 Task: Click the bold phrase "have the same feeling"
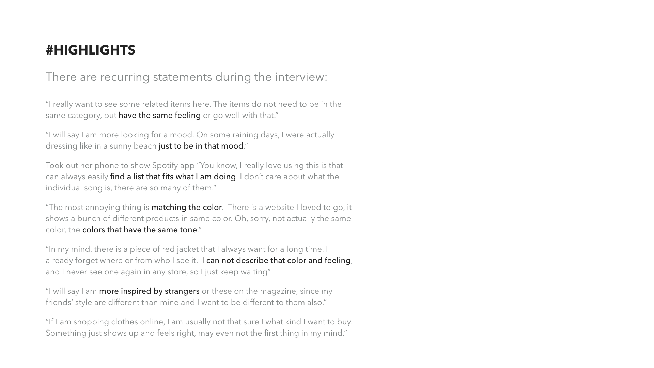[159, 116]
